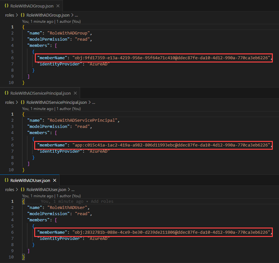This screenshot has height=263, width=279.
Task: Open the RoleWithADServicePrincipal.json breadcrumb file segment
Action: (57, 102)
